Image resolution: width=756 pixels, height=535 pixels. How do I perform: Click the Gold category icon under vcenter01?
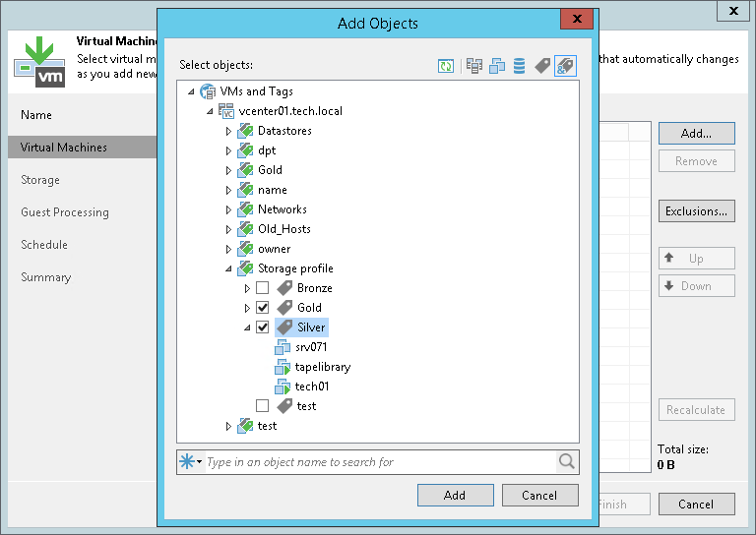245,170
